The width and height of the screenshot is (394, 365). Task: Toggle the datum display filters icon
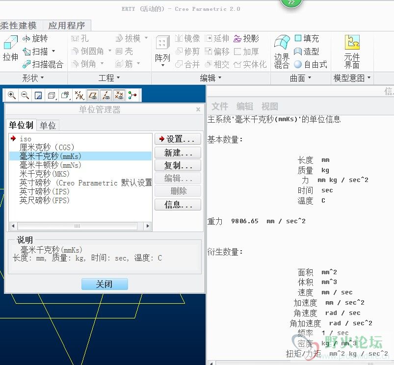click(x=79, y=95)
